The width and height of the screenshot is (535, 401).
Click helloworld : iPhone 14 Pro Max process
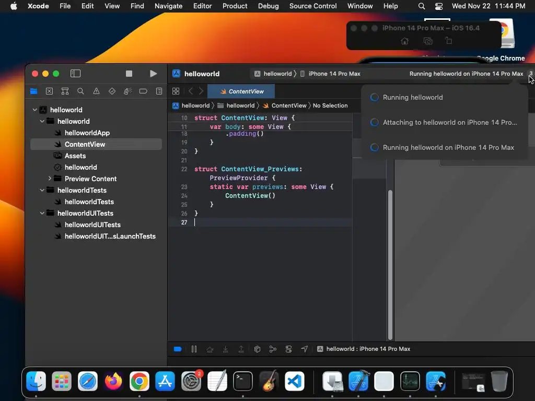click(364, 349)
